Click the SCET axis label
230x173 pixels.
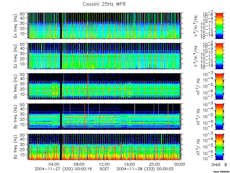(104, 169)
